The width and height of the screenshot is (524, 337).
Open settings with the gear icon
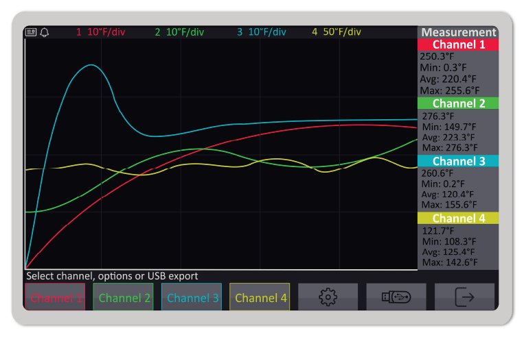coord(328,297)
